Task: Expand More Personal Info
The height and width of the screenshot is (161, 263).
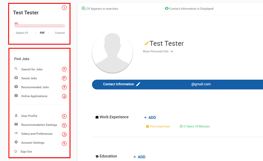Action: 158,52
